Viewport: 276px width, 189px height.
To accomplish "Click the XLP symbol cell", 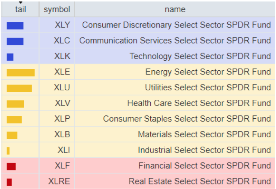I will [62, 119].
